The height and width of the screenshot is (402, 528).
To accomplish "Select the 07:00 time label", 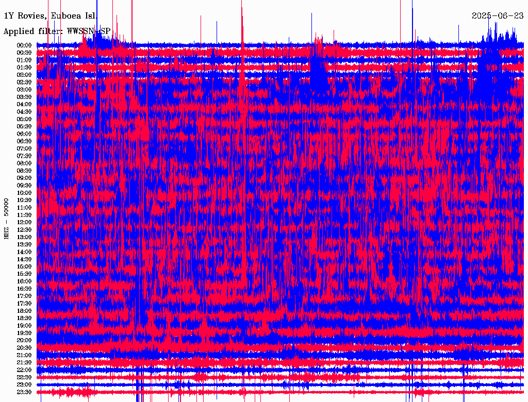I will pyautogui.click(x=24, y=148).
